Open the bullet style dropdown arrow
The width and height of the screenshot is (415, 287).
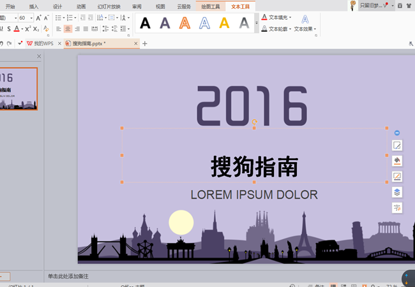64,18
